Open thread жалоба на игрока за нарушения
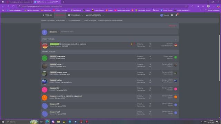The height and width of the screenshot is (124, 221). tap(69, 96)
